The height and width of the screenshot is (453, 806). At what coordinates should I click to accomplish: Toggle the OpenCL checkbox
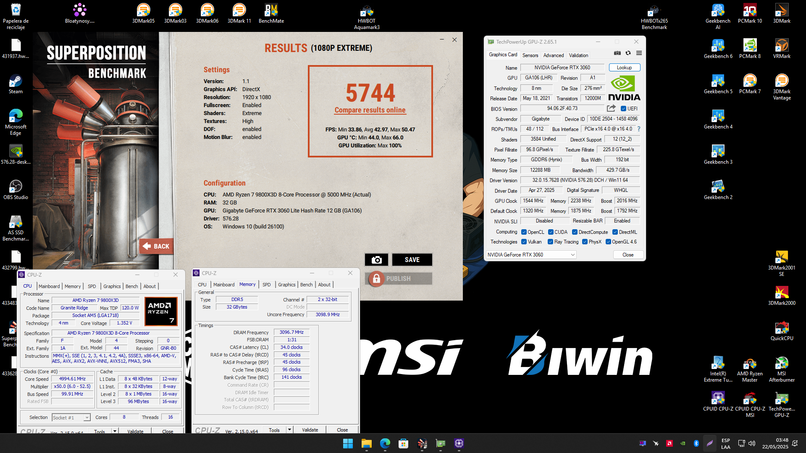click(x=524, y=232)
